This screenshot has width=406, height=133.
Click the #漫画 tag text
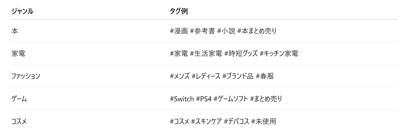point(179,31)
